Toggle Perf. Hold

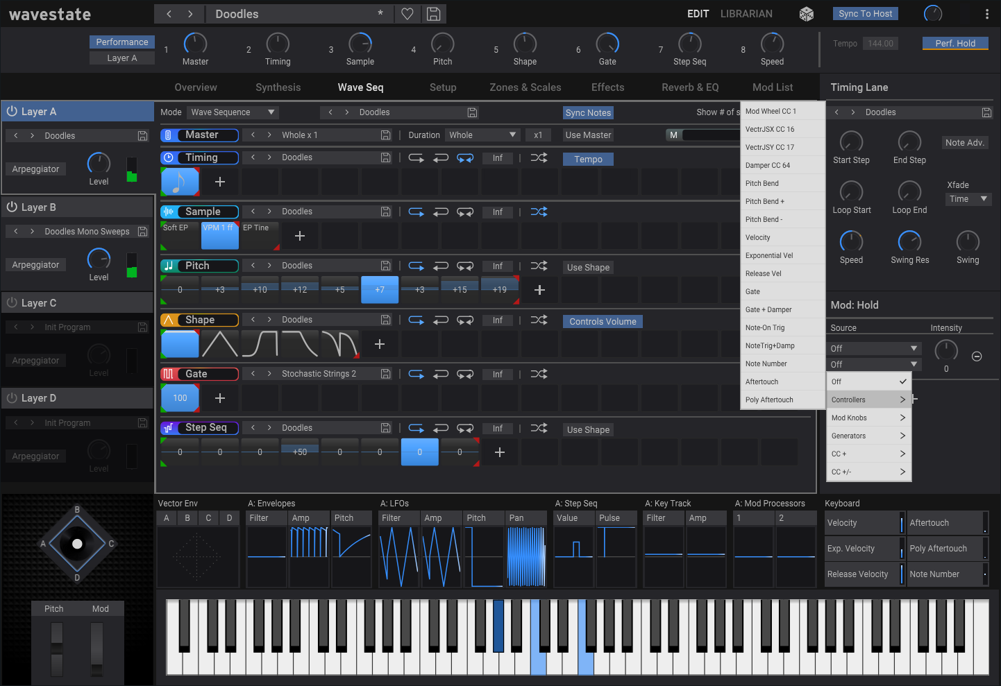pos(955,43)
